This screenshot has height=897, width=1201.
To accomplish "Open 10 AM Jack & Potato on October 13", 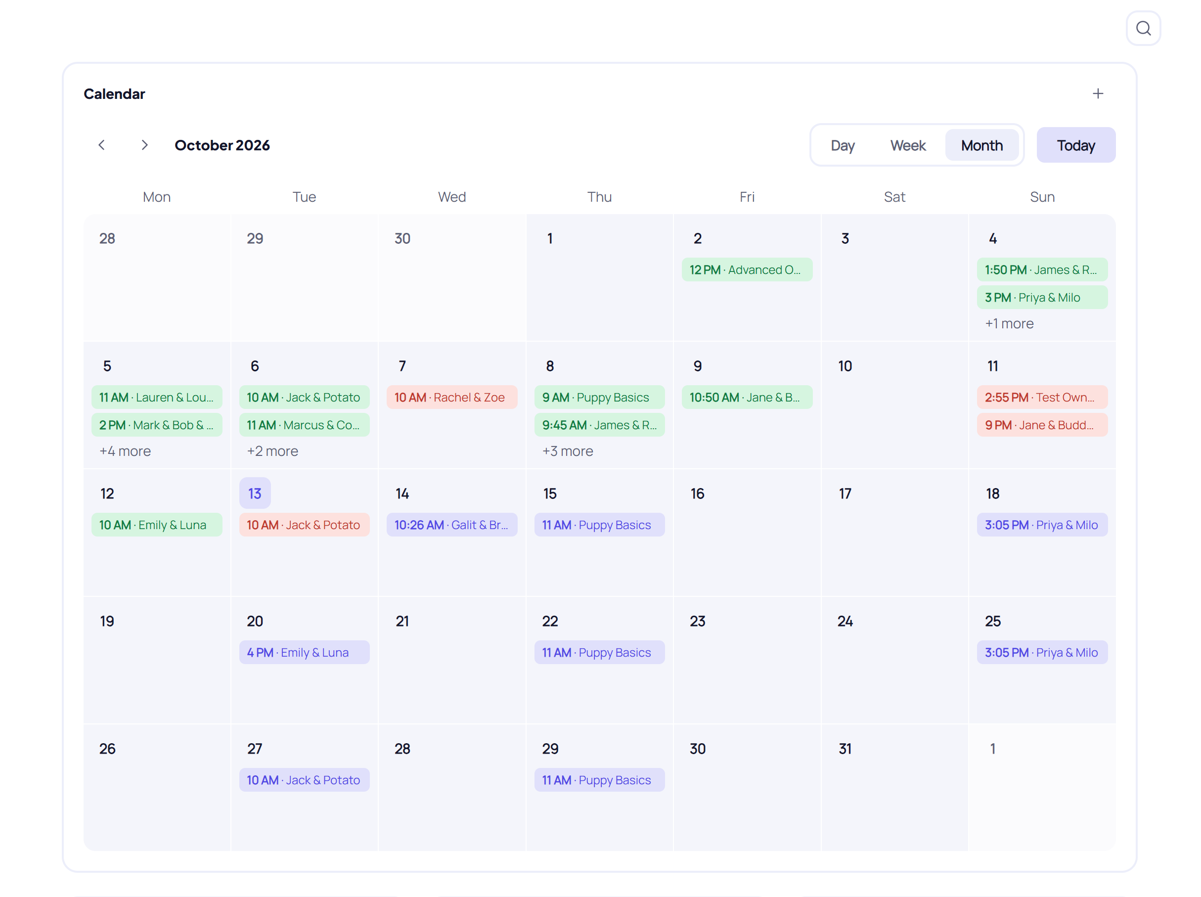I will click(304, 525).
